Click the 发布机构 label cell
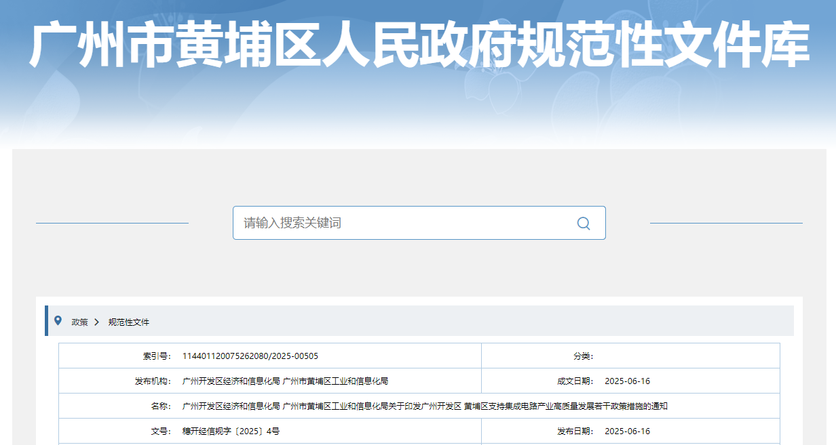 click(x=152, y=381)
